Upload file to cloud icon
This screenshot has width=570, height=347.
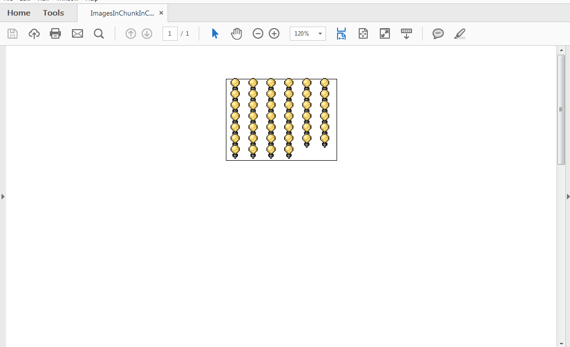pos(34,34)
